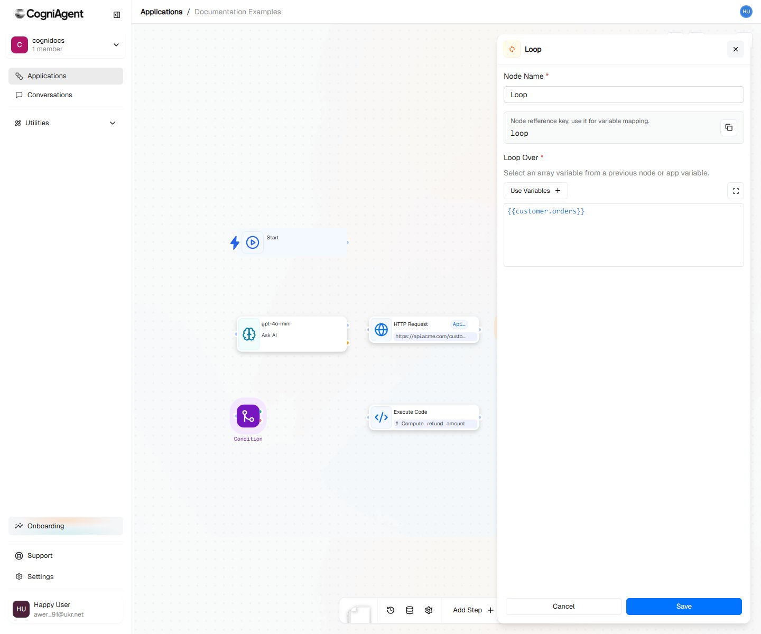The height and width of the screenshot is (634, 761).
Task: Expand the Loop Over editor to fullscreen
Action: (x=736, y=191)
